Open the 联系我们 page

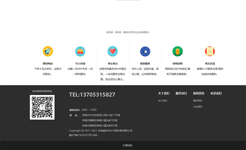coord(216,93)
